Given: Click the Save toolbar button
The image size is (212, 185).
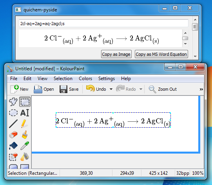Looking at the screenshot, I should [69, 89].
